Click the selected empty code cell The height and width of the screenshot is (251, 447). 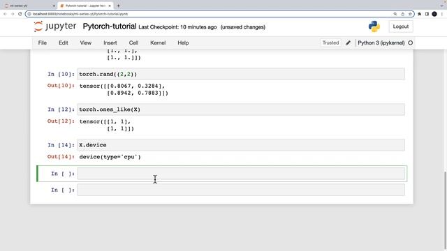pos(241,174)
